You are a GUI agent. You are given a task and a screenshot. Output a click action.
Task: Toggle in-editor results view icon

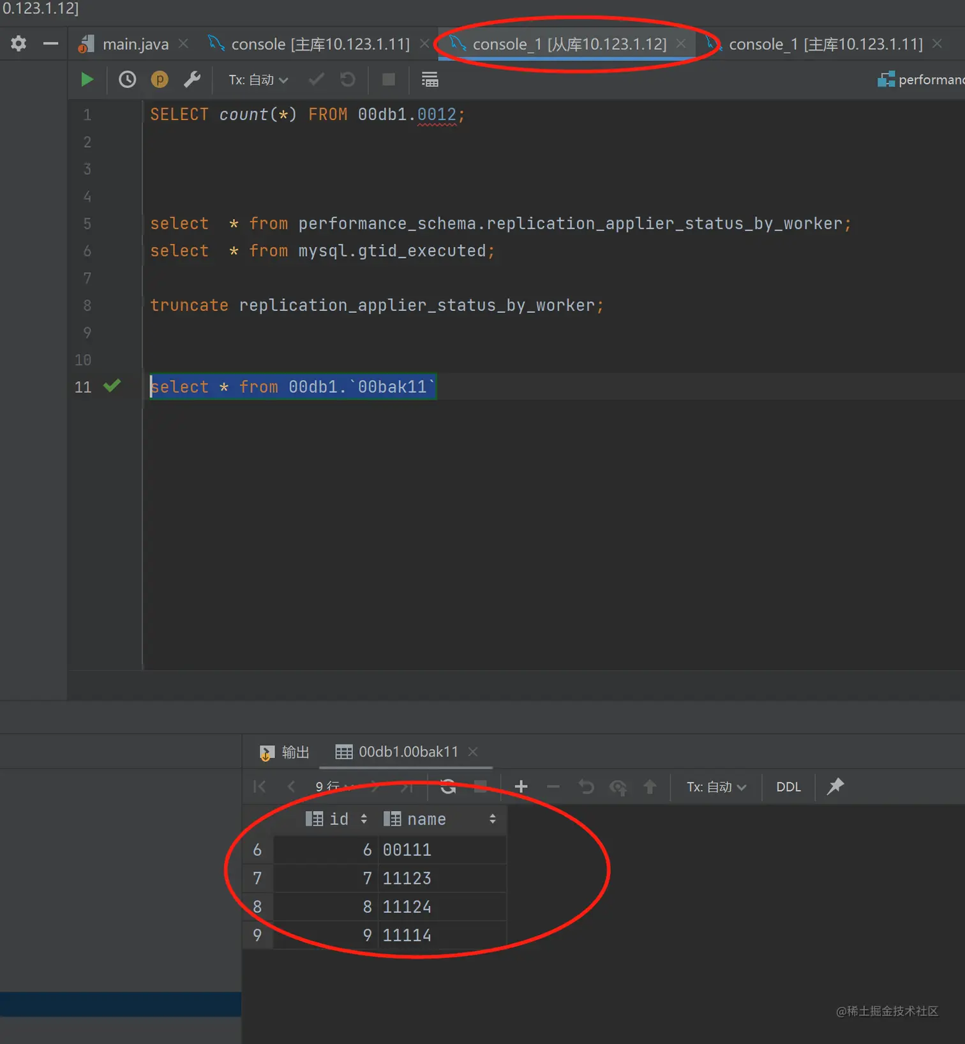tap(430, 80)
